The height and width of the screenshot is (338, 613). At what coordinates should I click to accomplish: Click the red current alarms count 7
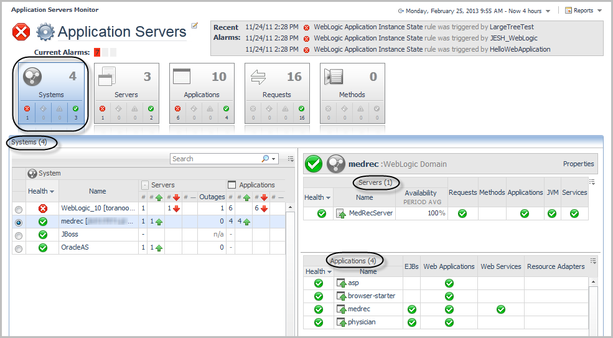coord(97,52)
